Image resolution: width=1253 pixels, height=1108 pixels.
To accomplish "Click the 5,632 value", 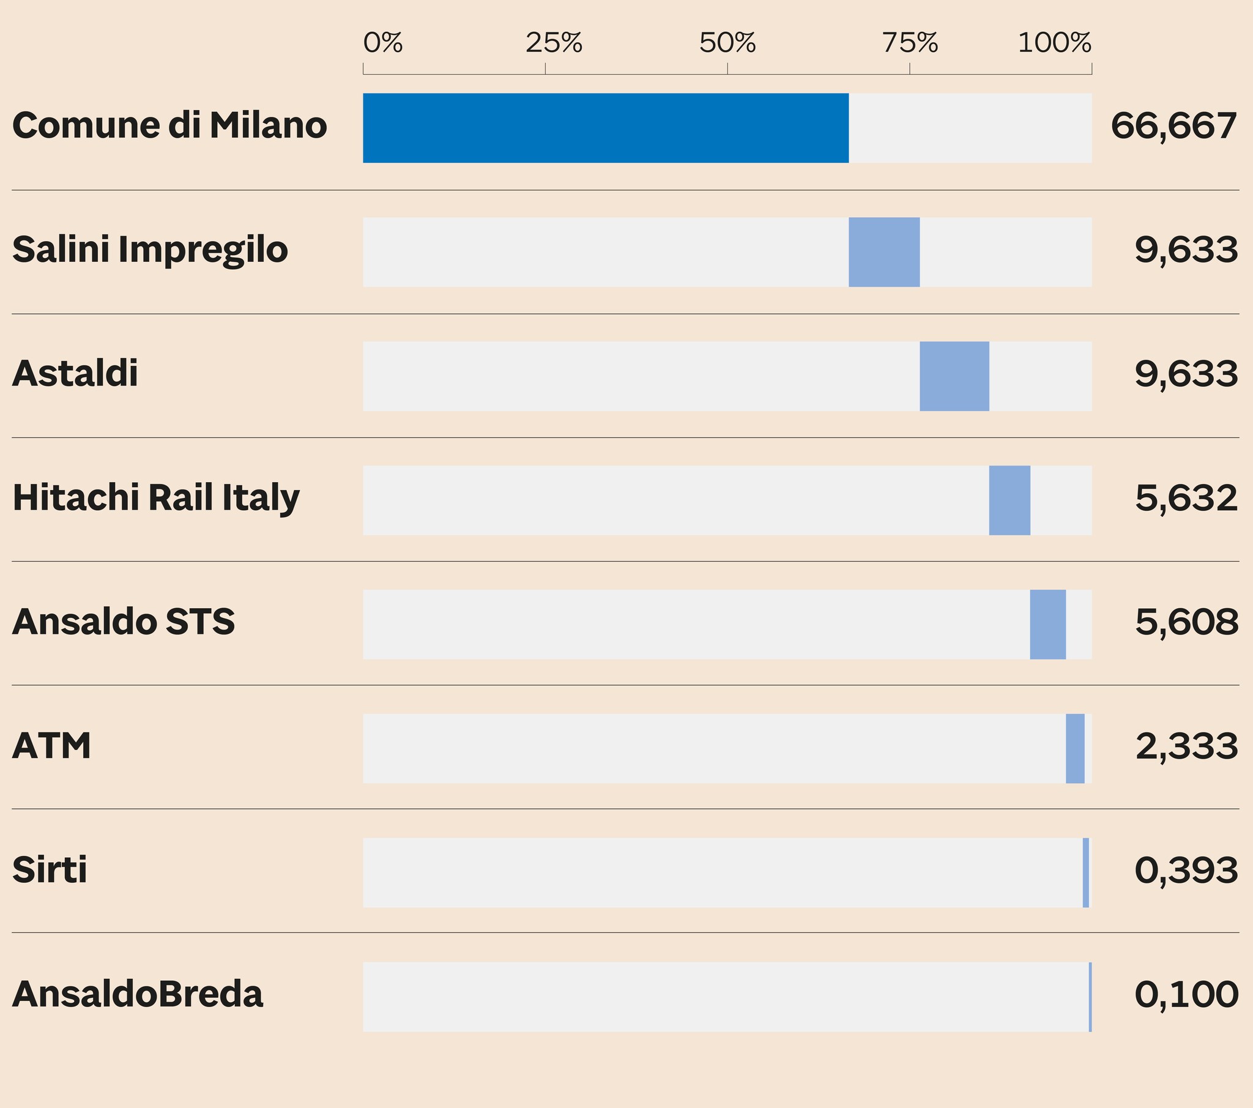I will 1186,499.
